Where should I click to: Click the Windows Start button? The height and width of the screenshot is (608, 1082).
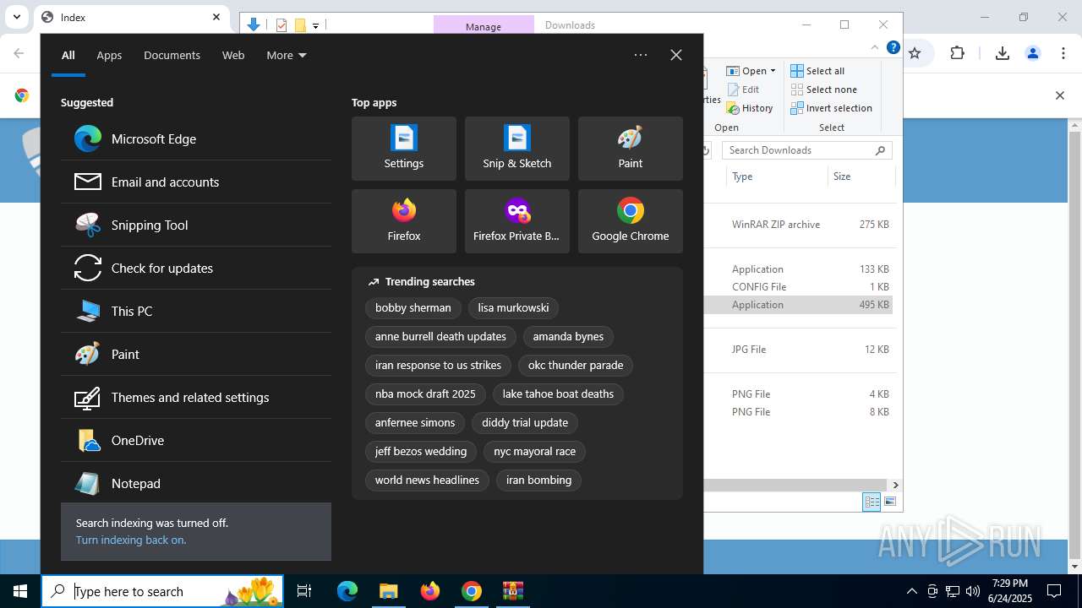pyautogui.click(x=20, y=591)
